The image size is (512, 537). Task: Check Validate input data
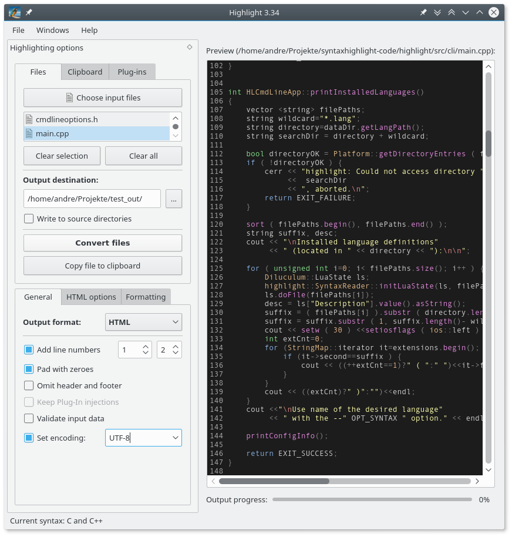click(x=29, y=418)
